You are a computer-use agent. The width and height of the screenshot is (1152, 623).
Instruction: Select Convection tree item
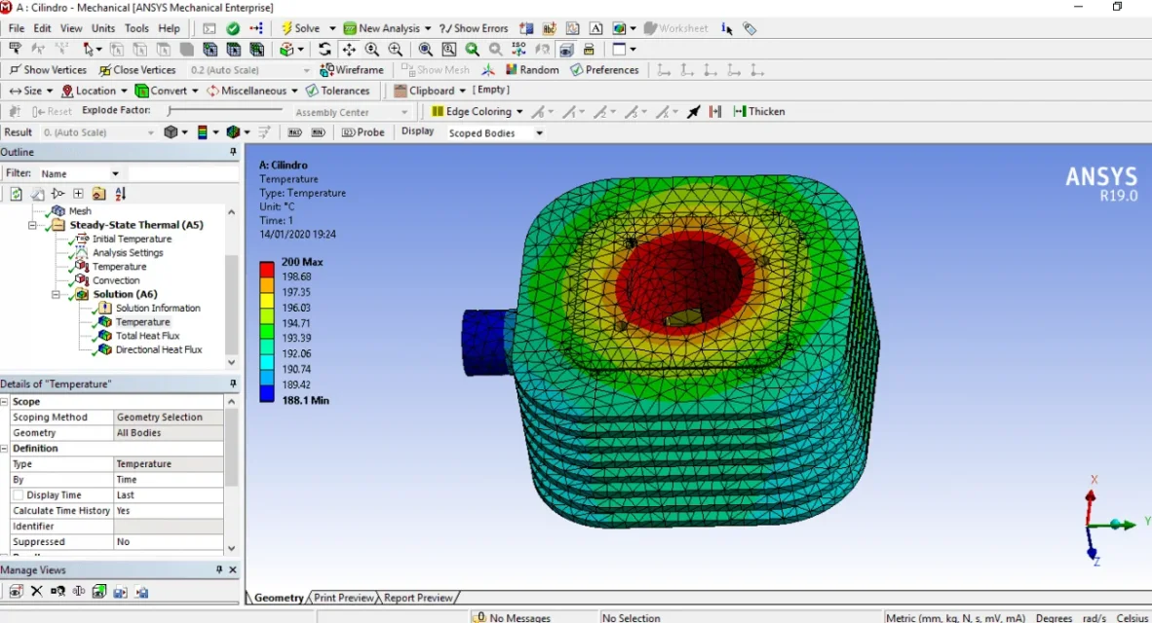(x=115, y=280)
